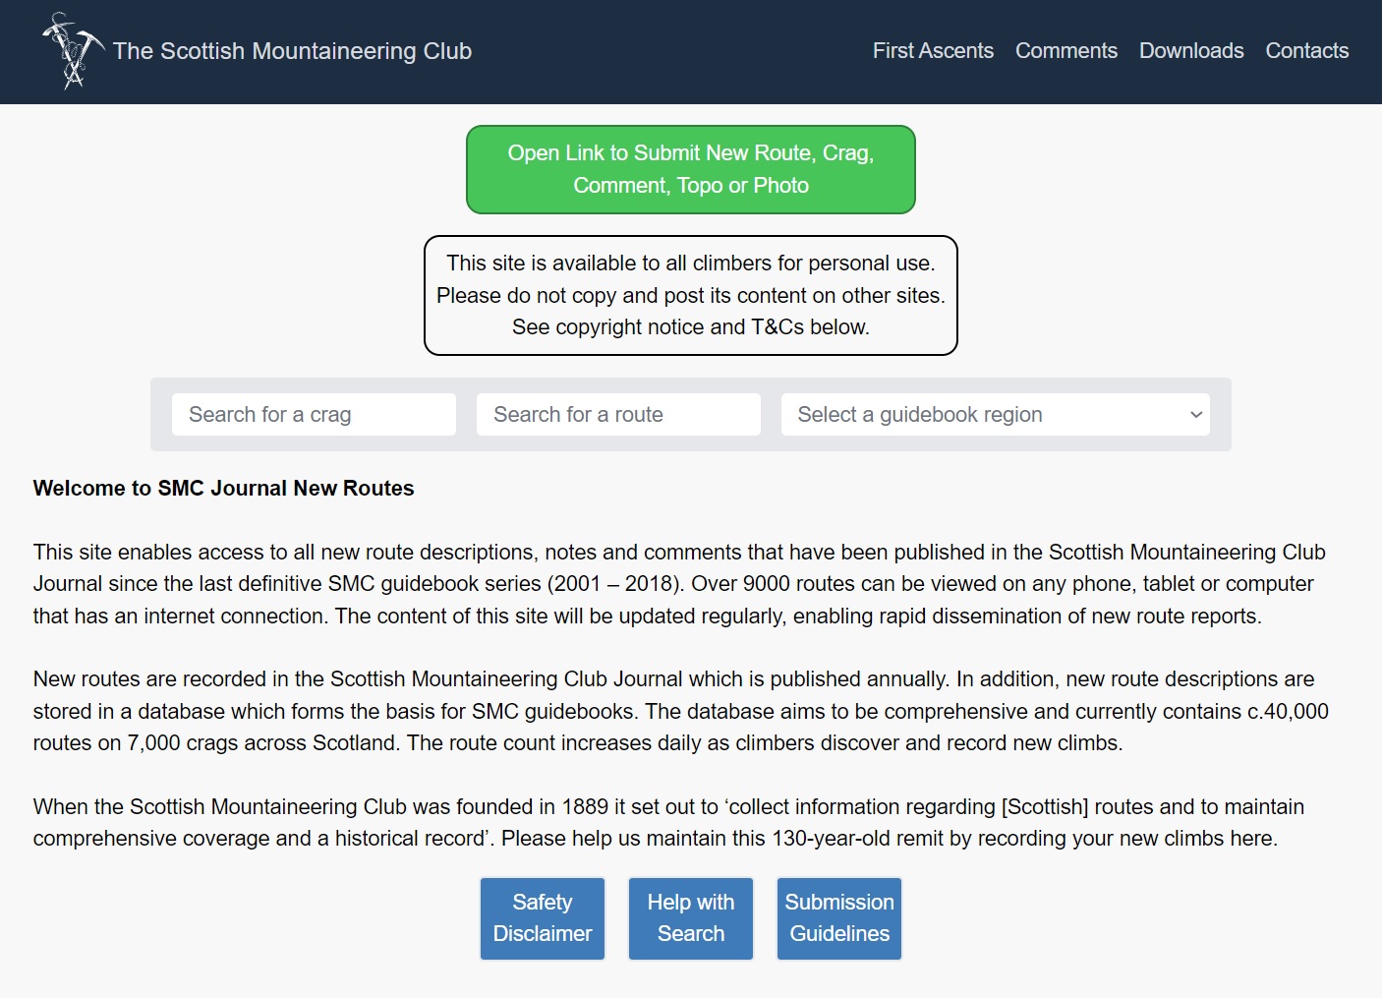Click the paragraph mentioning 'Over 9000 routes'
1382x998 pixels.
679,584
